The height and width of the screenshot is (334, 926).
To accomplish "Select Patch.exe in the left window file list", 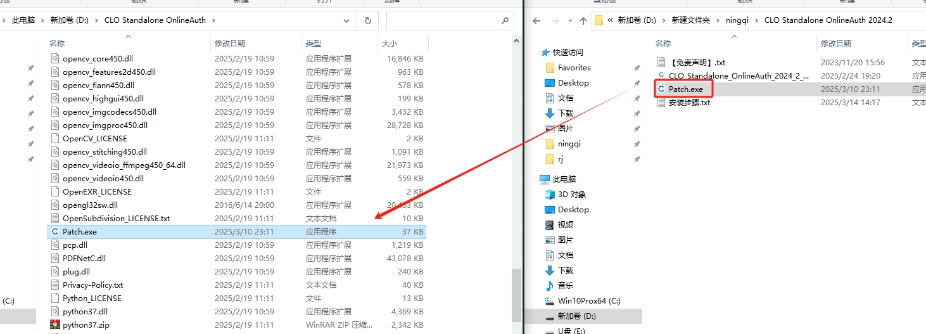I will pyautogui.click(x=237, y=231).
